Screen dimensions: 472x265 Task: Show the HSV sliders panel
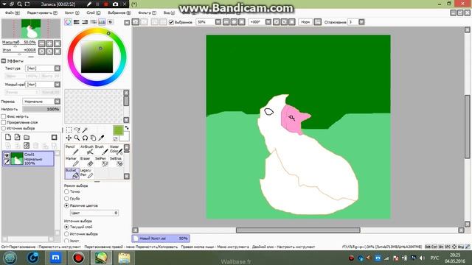85,22
